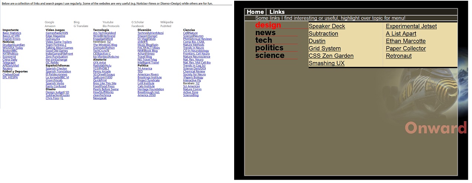Image resolution: width=472 pixels, height=183 pixels.
Task: Open the Links tab on the dark page
Action: pos(277,12)
